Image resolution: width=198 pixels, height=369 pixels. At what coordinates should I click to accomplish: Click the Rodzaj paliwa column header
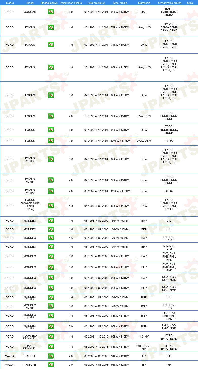click(49, 3)
